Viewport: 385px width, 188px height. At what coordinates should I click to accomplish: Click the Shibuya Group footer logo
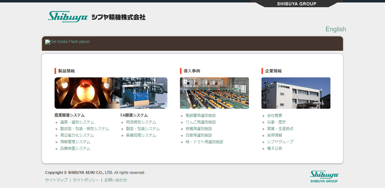(x=324, y=177)
